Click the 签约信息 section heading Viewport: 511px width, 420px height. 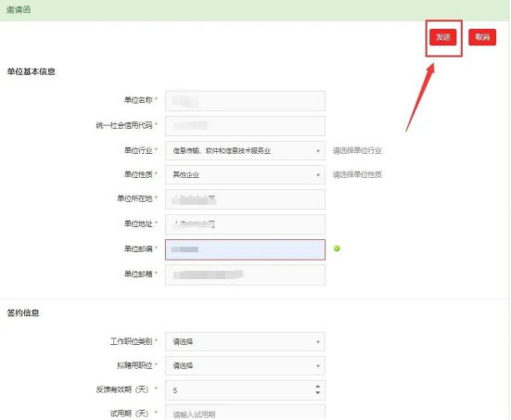point(23,312)
